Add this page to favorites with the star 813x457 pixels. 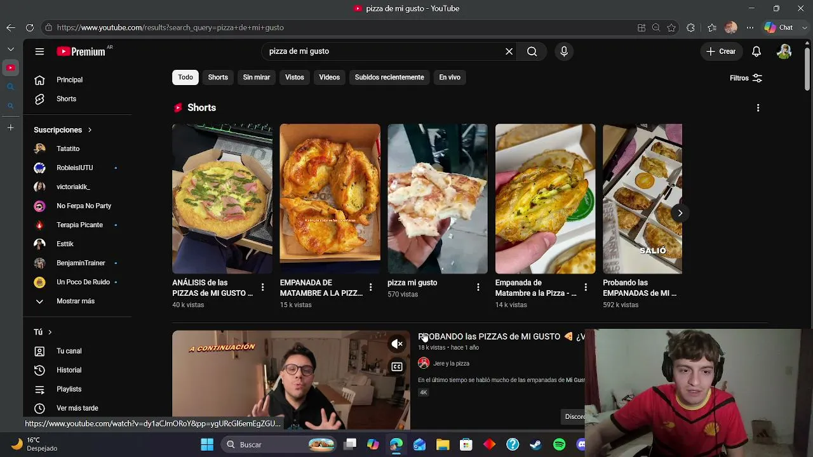(671, 27)
